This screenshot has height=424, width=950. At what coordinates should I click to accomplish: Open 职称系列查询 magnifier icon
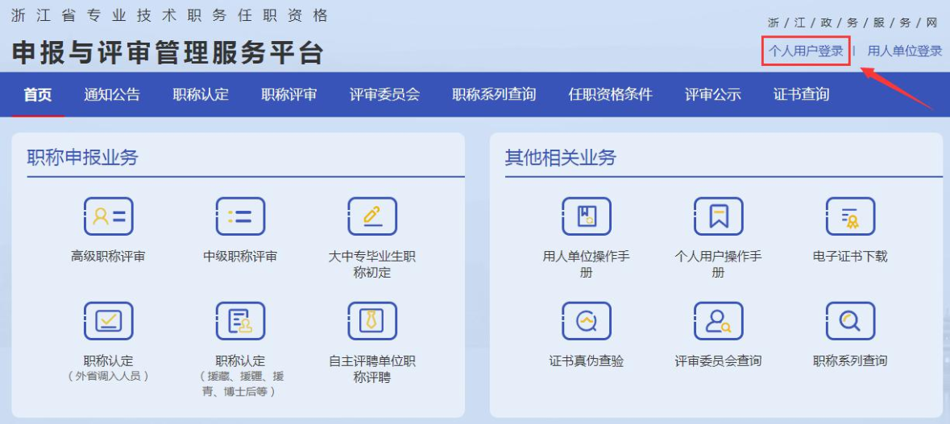coord(850,321)
